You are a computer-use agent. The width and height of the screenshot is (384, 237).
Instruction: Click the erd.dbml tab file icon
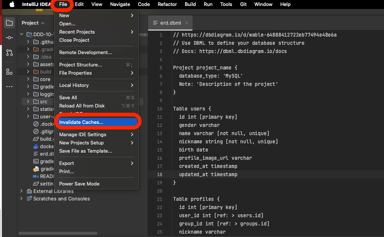[x=155, y=23]
